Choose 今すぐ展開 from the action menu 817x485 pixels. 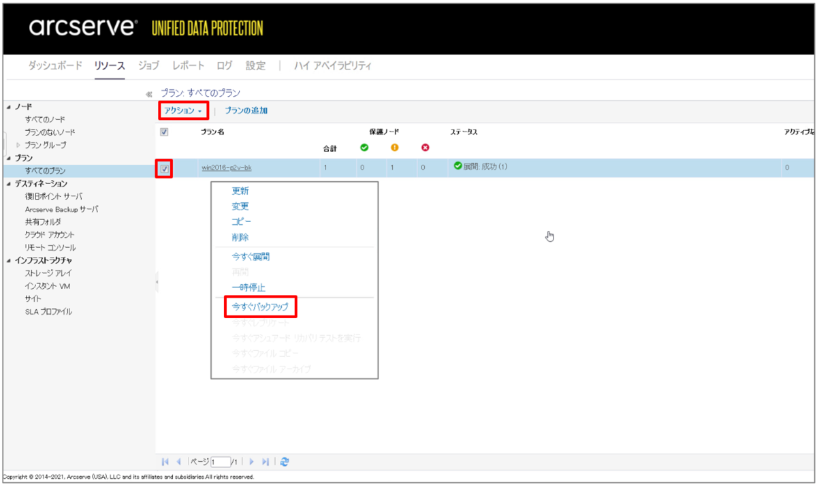click(251, 257)
